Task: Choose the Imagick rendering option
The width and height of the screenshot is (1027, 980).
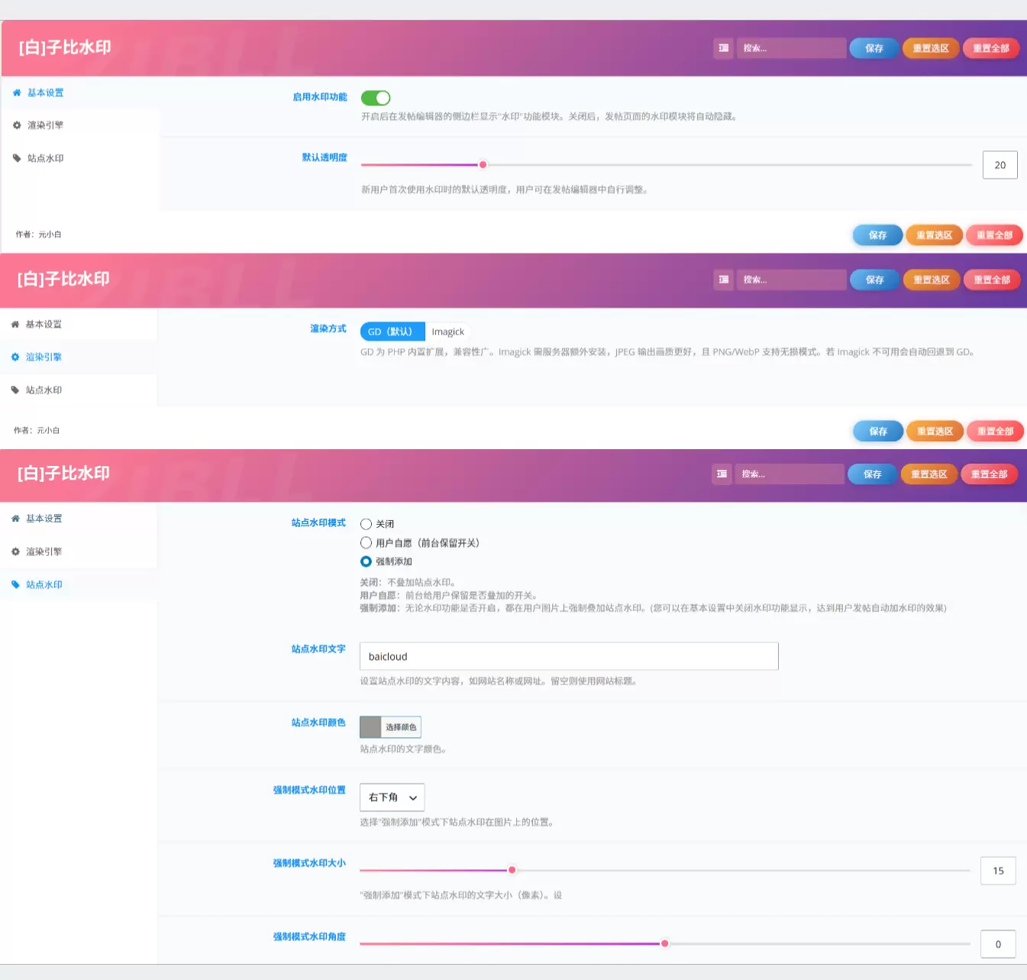Action: click(447, 332)
